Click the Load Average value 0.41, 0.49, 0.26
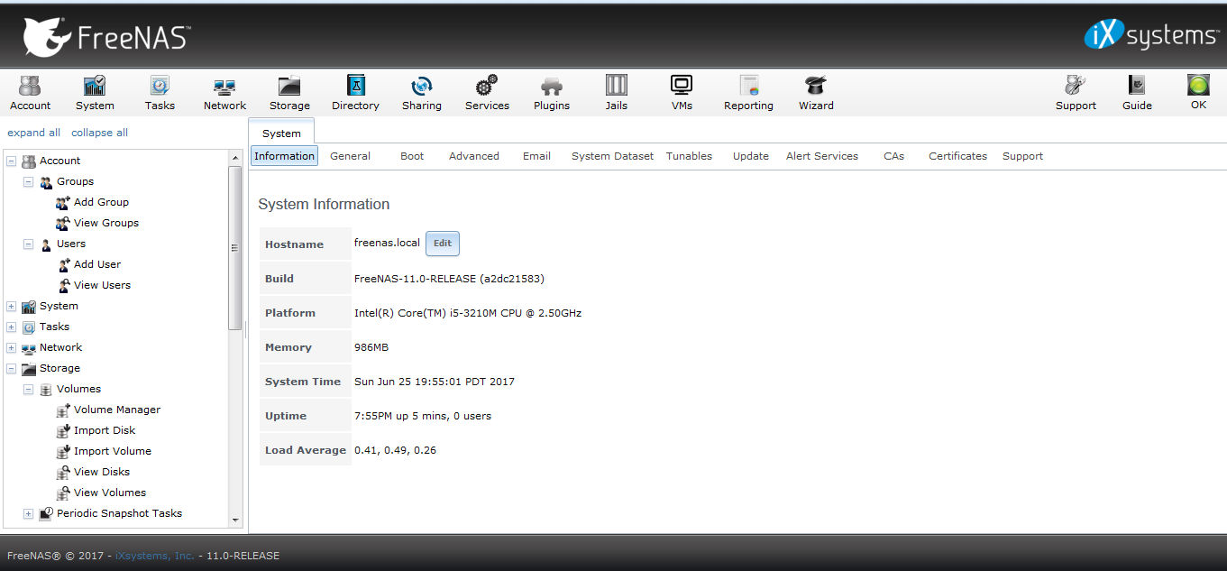 395,450
